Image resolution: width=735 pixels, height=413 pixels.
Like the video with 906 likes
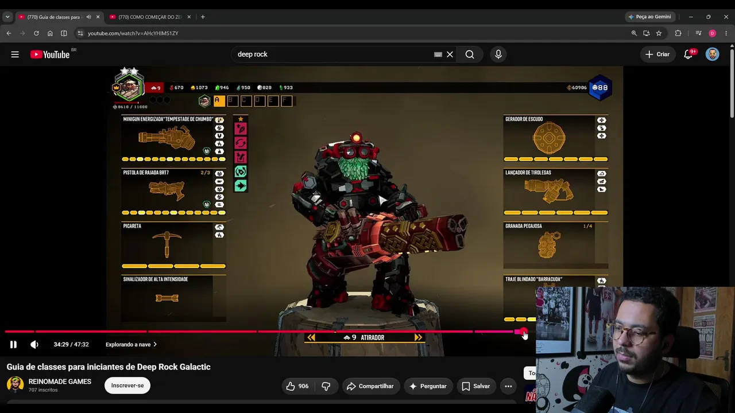coord(297,386)
